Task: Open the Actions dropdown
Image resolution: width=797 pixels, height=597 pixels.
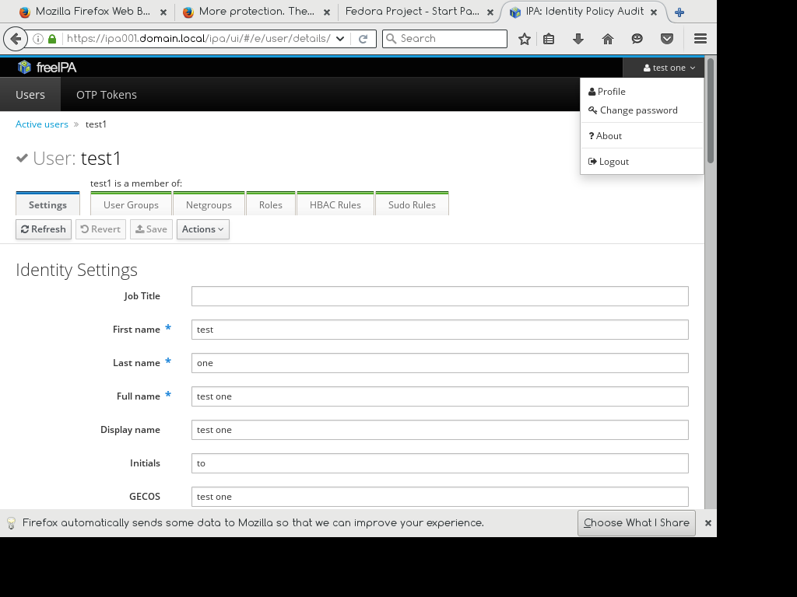Action: 203,229
